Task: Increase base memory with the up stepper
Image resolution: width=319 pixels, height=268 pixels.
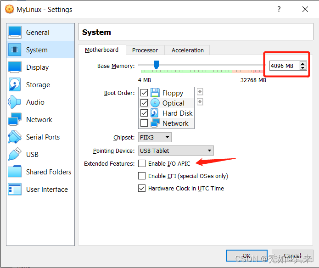Action: click(x=303, y=64)
